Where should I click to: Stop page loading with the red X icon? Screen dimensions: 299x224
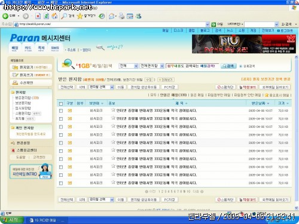[38, 16]
